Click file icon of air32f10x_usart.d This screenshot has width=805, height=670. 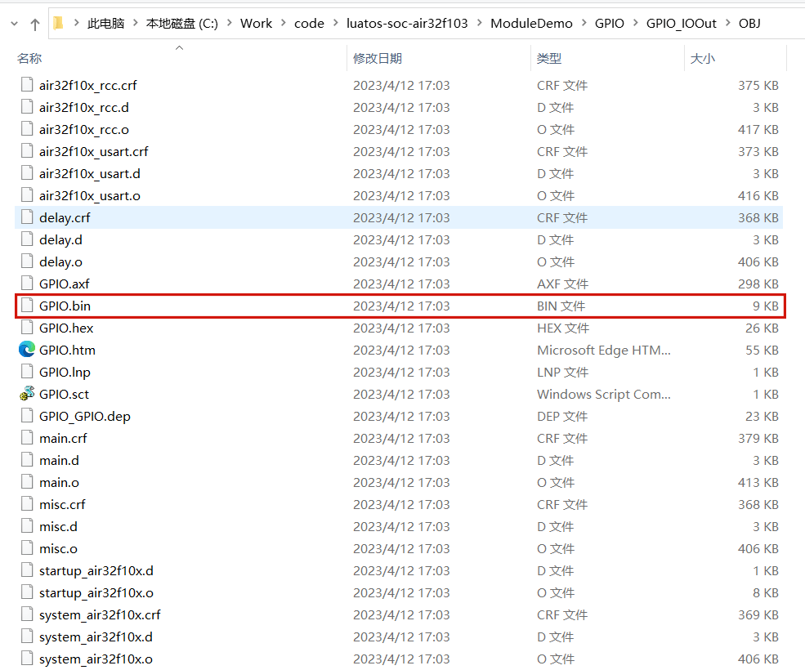[27, 173]
